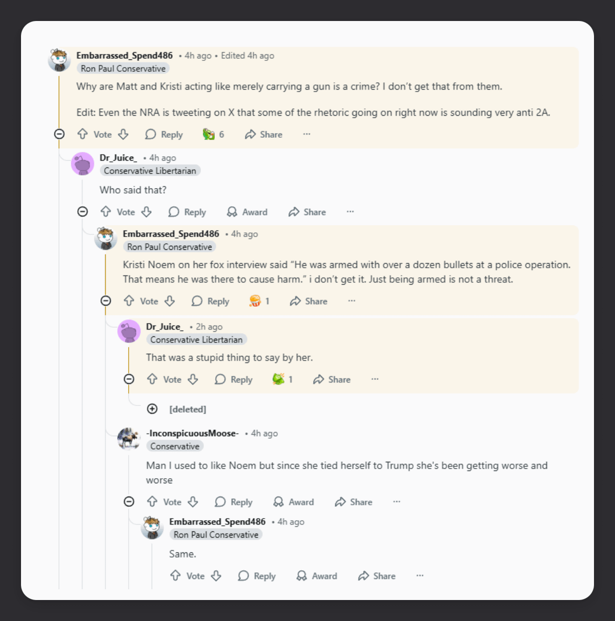The image size is (615, 621).
Task: Click the -InconspicuousMoose- moose avatar
Action: click(x=129, y=438)
